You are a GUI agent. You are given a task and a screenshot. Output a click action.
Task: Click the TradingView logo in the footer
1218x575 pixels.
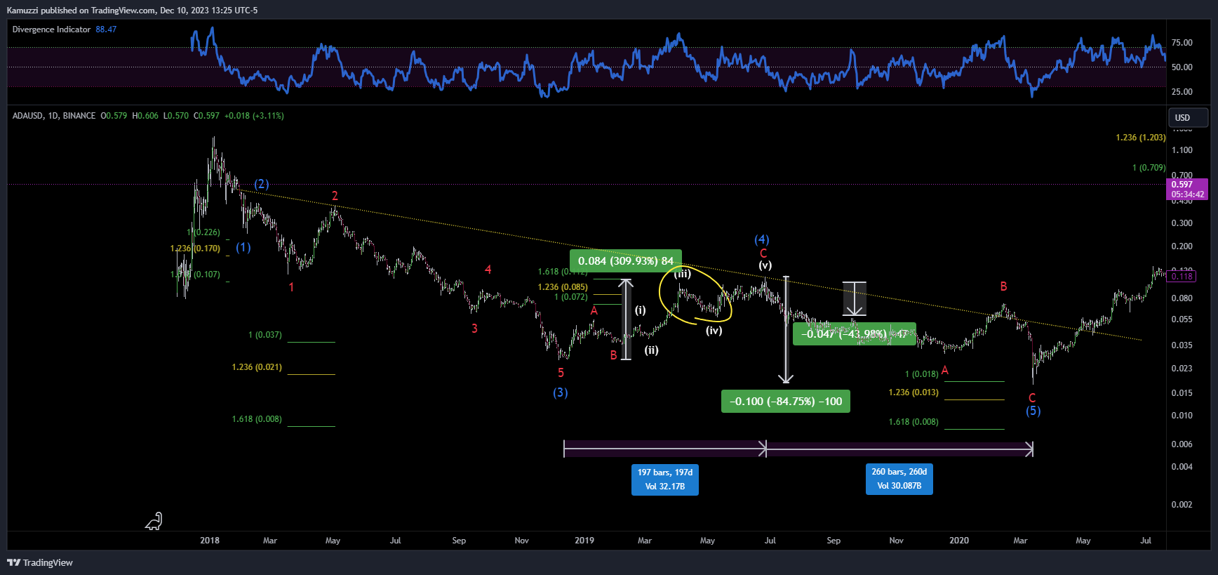(x=40, y=562)
